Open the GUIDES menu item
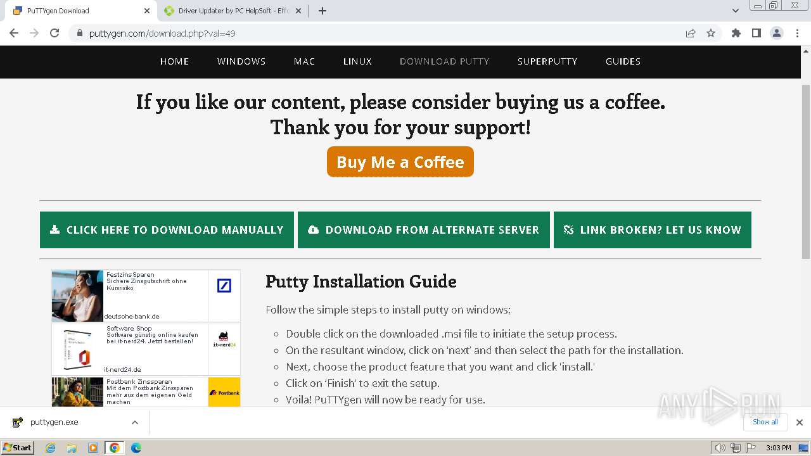The height and width of the screenshot is (456, 811). 623,61
